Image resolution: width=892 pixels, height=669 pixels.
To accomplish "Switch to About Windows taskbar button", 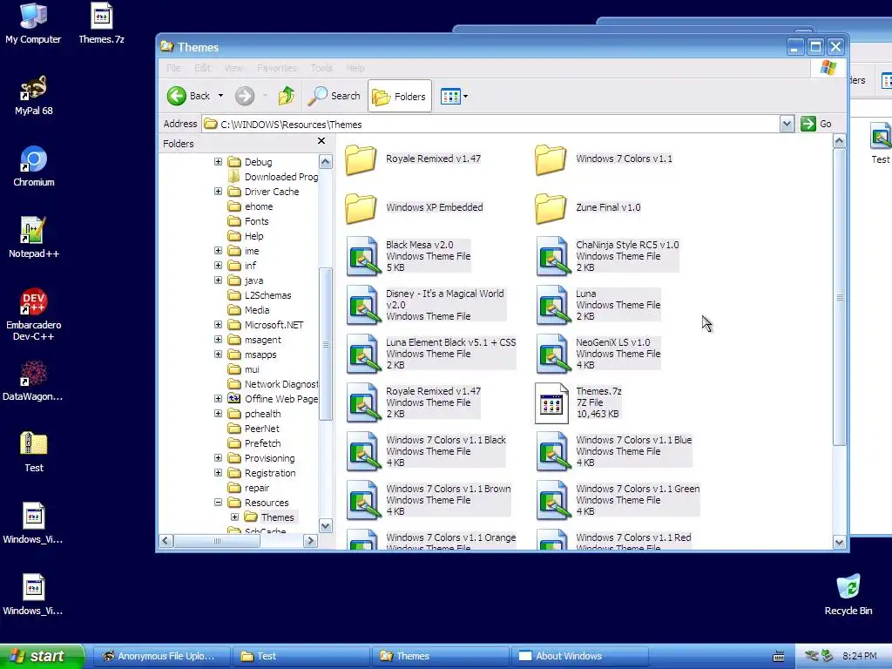I will tap(579, 656).
